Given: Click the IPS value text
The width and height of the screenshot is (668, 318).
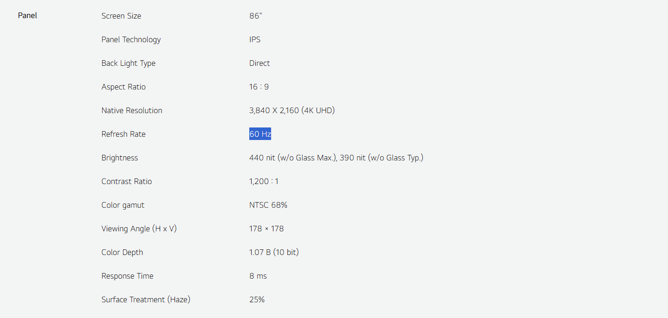Looking at the screenshot, I should pyautogui.click(x=255, y=39).
